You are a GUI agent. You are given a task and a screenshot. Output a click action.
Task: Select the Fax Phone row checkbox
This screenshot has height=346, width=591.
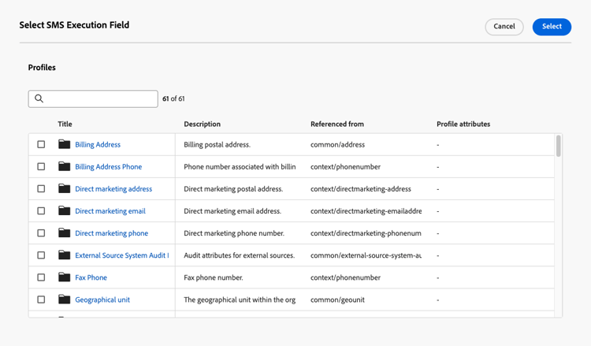[x=41, y=277]
